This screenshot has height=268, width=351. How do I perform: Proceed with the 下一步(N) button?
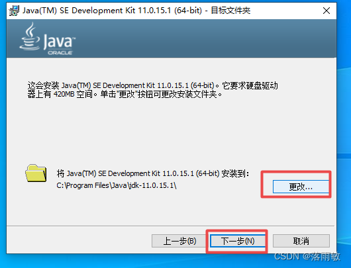click(238, 241)
